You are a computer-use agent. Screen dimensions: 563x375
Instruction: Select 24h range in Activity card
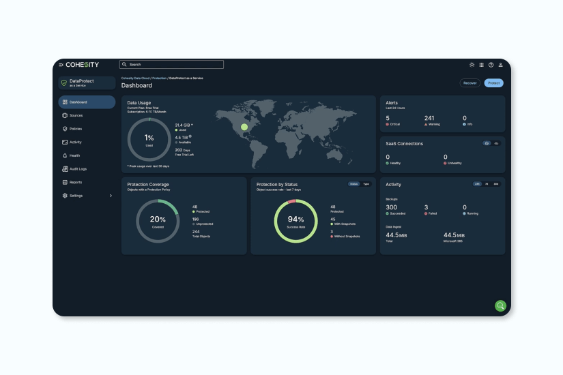tap(477, 184)
